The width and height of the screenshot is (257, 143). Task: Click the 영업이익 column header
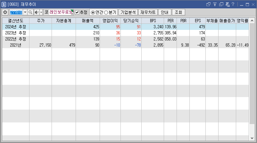pos(110,21)
